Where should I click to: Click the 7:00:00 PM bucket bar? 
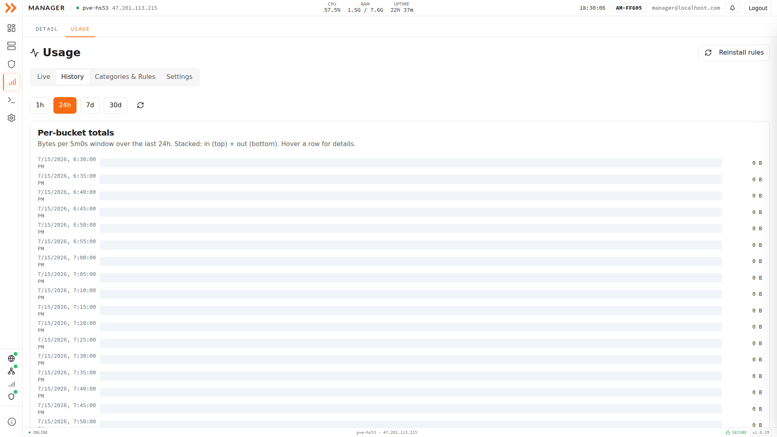(410, 261)
